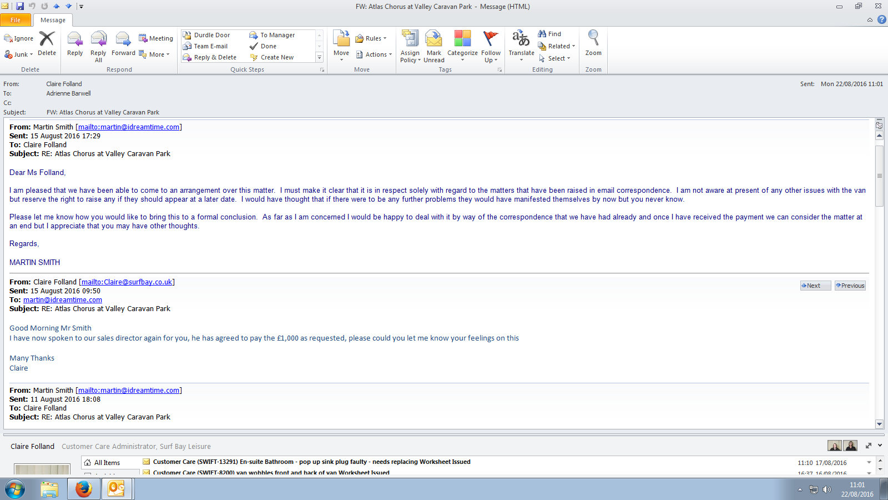Open the Junk dropdown menu

(19, 54)
